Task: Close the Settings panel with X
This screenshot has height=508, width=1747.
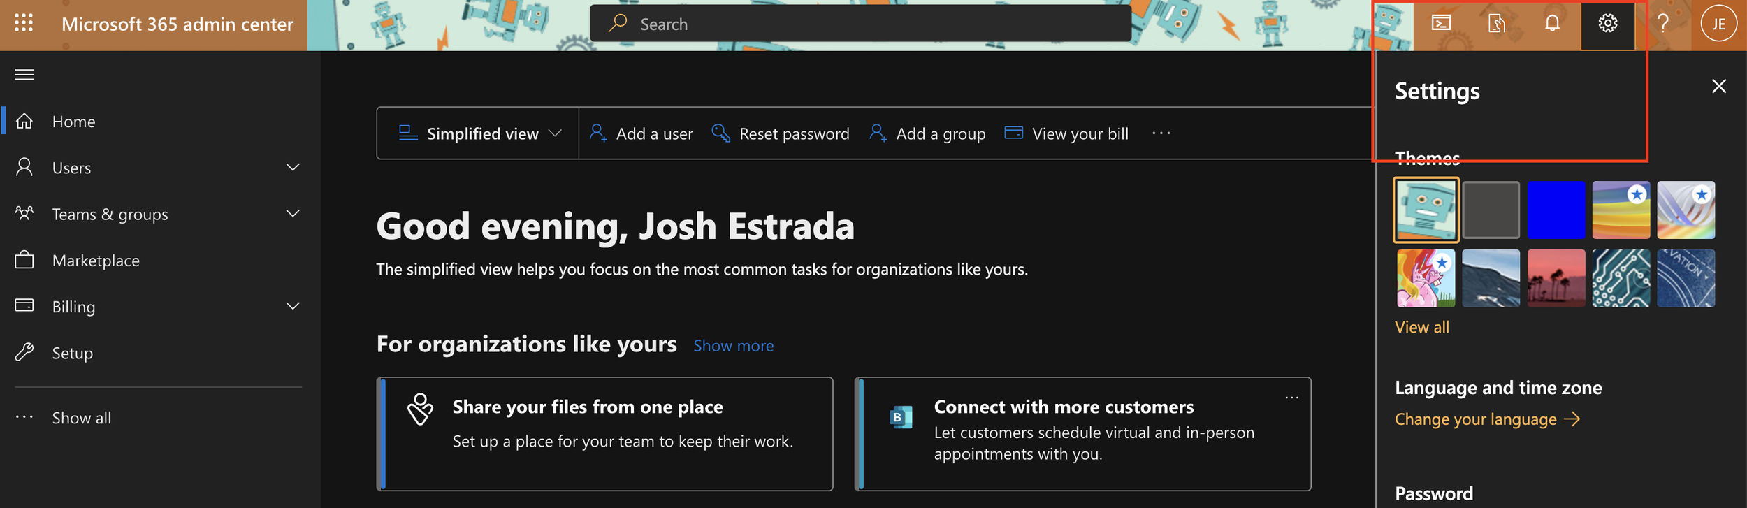Action: click(1719, 86)
